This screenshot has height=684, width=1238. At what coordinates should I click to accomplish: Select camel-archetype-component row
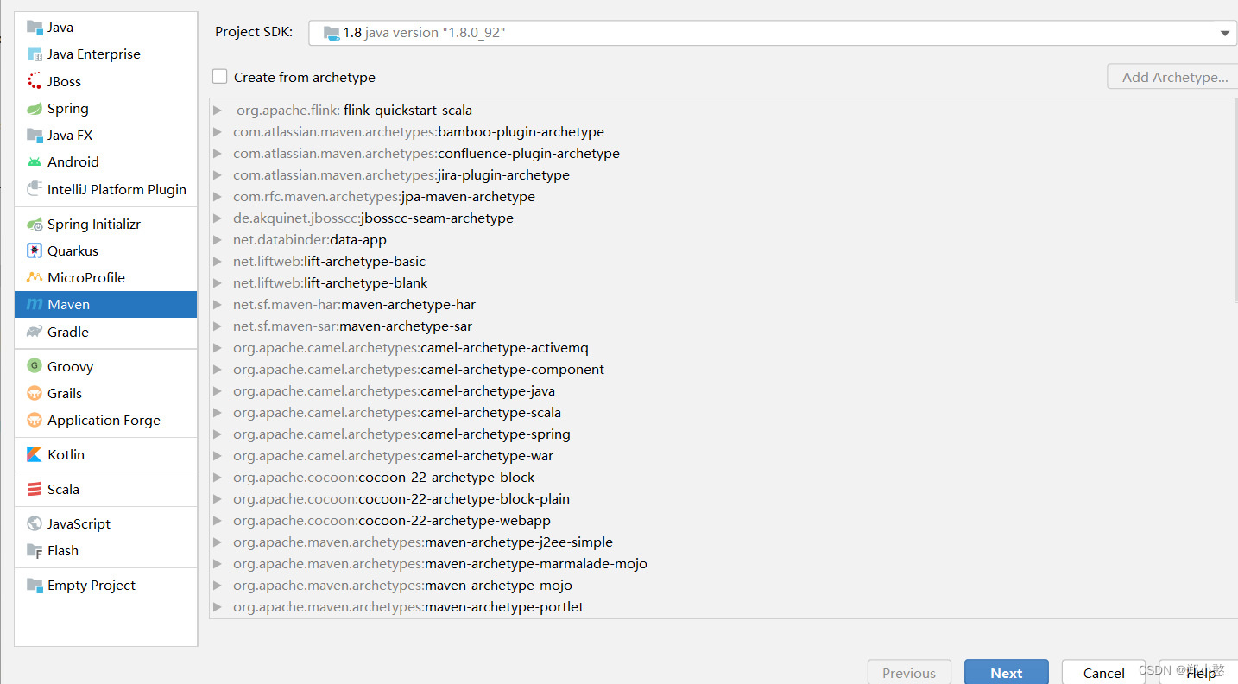click(x=722, y=369)
